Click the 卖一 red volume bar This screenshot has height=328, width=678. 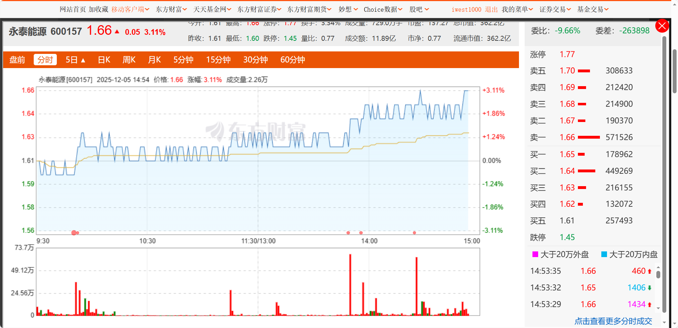tap(589, 137)
